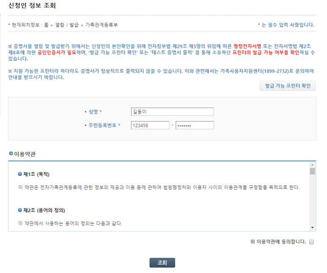Open 발급 가능 프린터 확인 button

coord(288,86)
